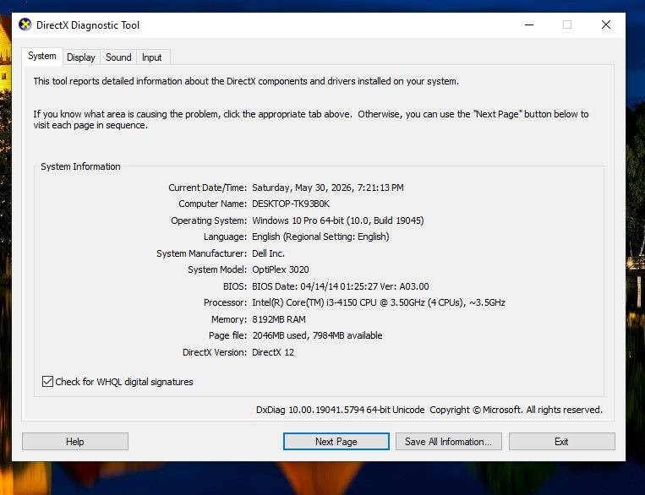Screen dimensions: 645x495
Task: Go to Next Page
Action: pyautogui.click(x=336, y=442)
